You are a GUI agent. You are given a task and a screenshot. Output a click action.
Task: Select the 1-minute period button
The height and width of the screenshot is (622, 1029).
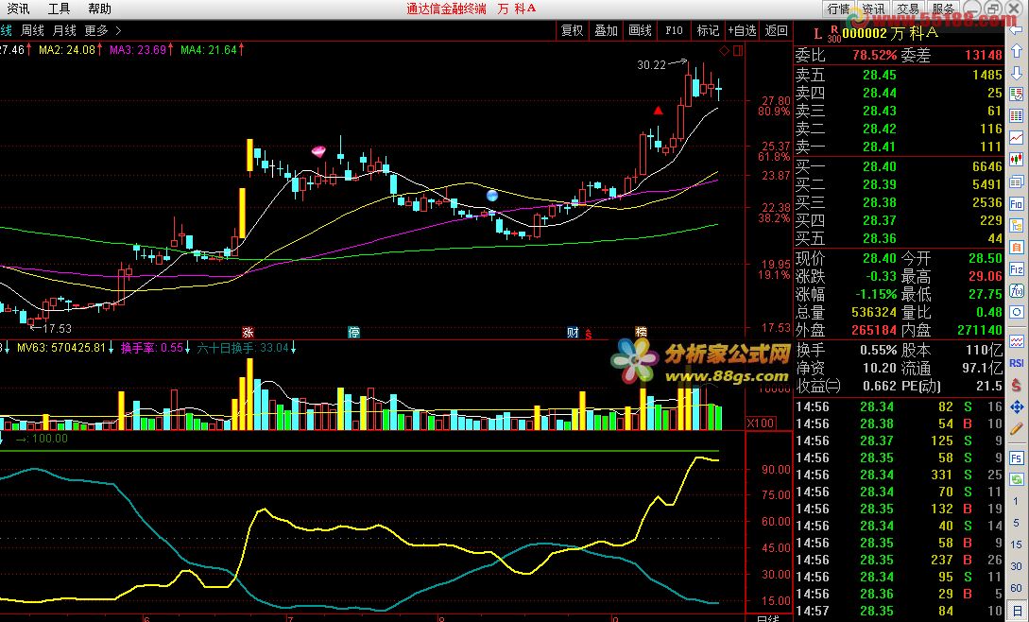click(1016, 501)
